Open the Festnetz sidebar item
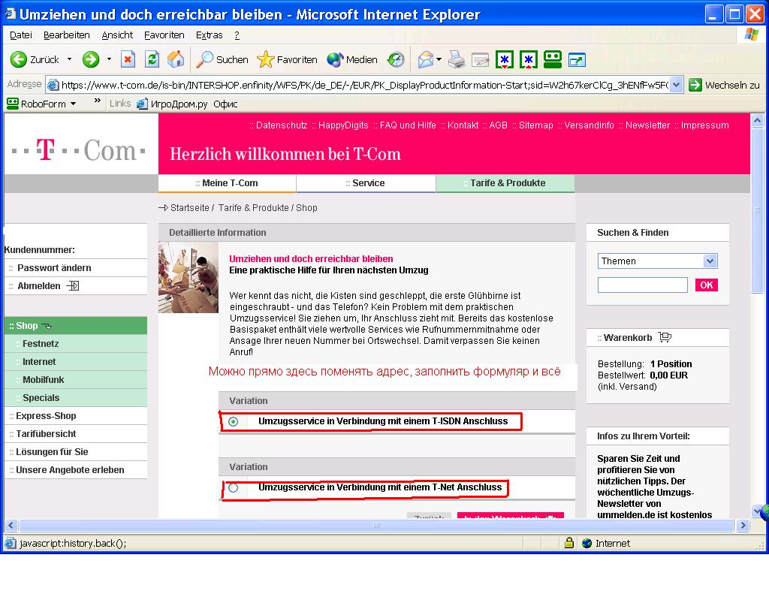This screenshot has height=600, width=769. pos(41,343)
